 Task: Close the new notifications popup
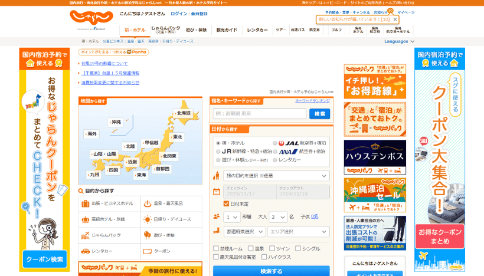click(x=395, y=19)
